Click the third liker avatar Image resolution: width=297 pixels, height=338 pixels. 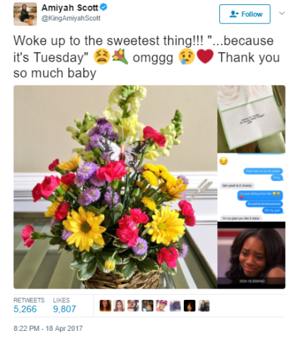point(133,305)
